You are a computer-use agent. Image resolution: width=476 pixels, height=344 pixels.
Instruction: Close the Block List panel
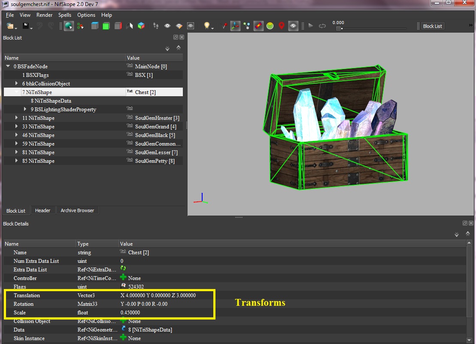(x=182, y=37)
